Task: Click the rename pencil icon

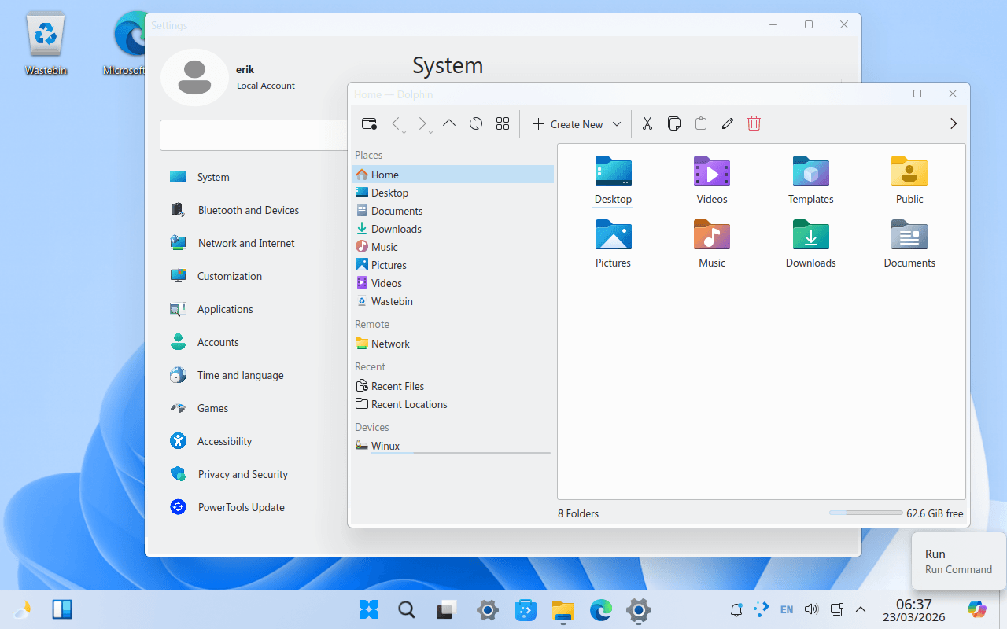Action: click(728, 123)
